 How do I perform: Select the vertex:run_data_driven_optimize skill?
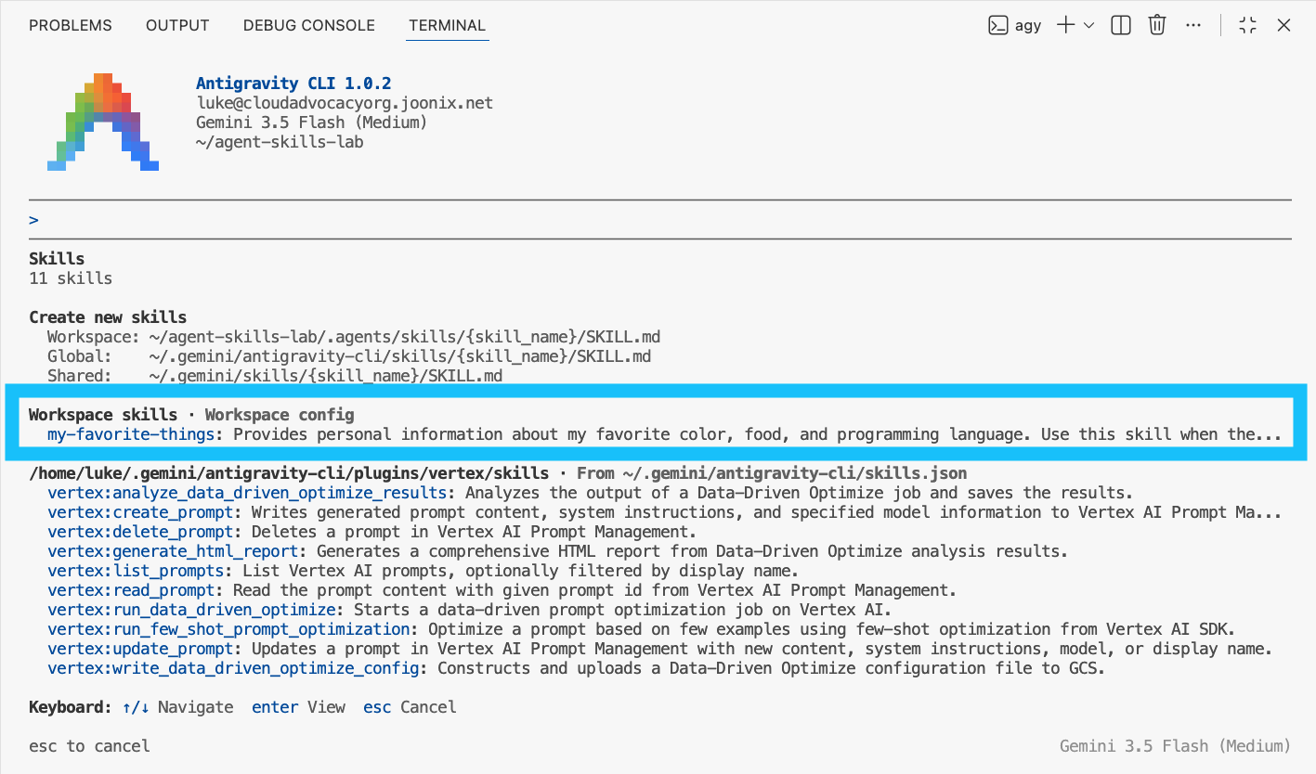click(191, 610)
